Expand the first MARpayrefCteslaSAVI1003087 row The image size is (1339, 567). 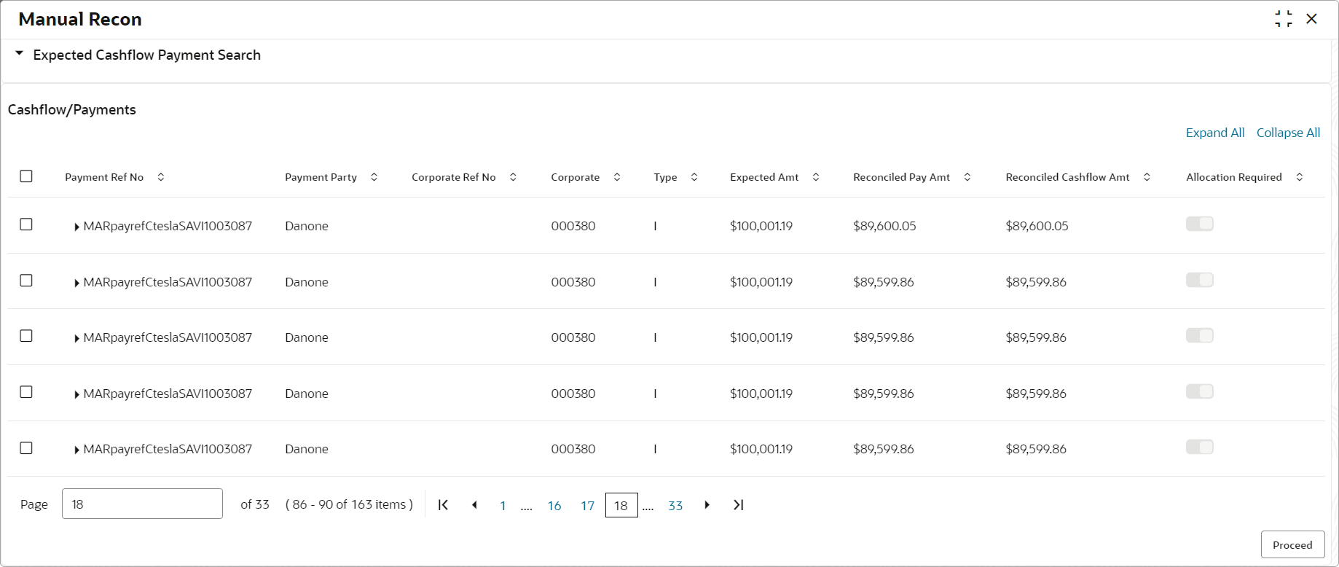coord(76,227)
